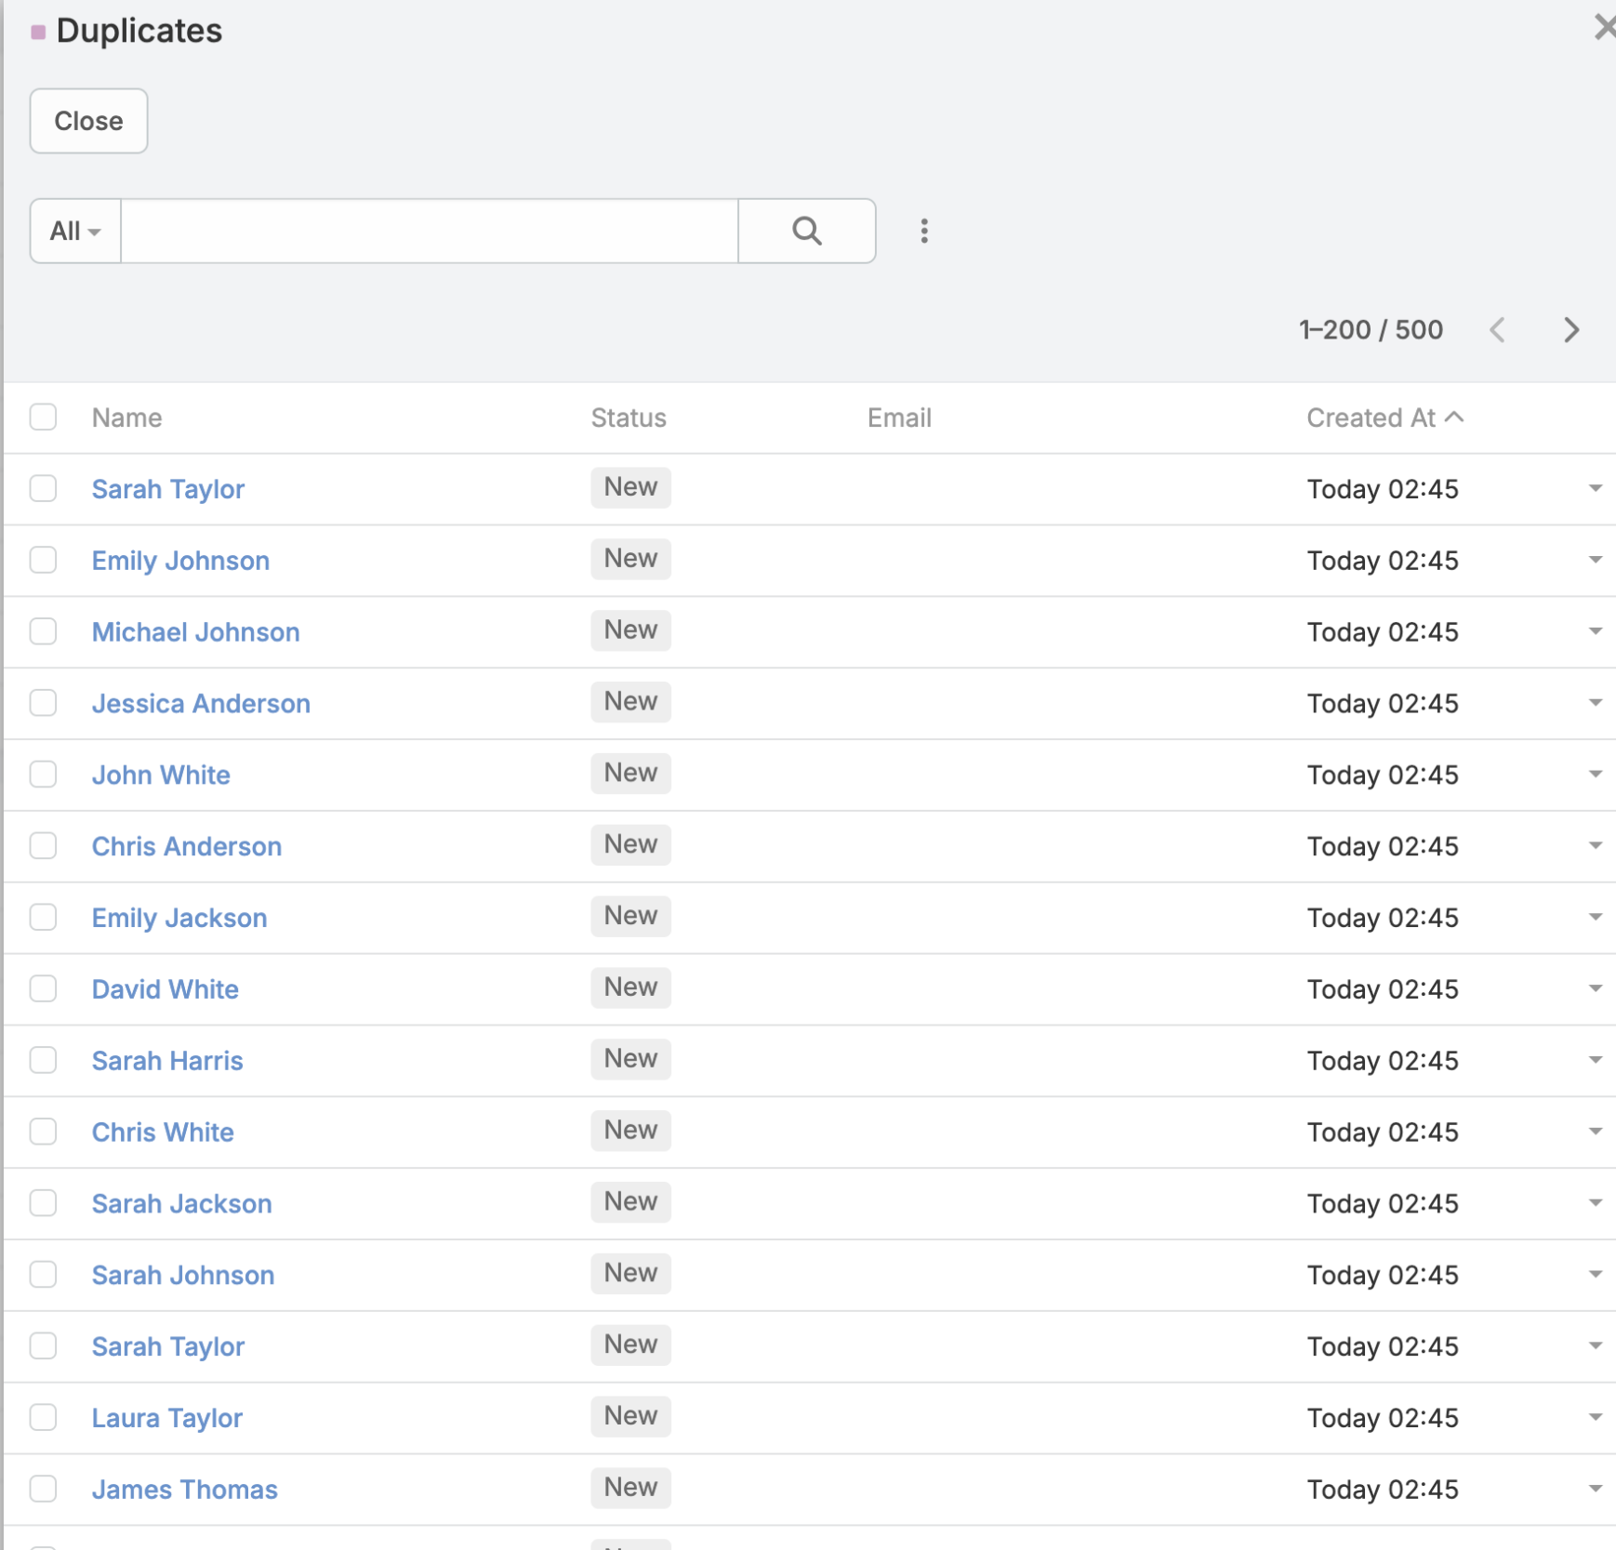Close the Duplicates dialog with X icon
This screenshot has width=1616, height=1550.
(x=1604, y=28)
